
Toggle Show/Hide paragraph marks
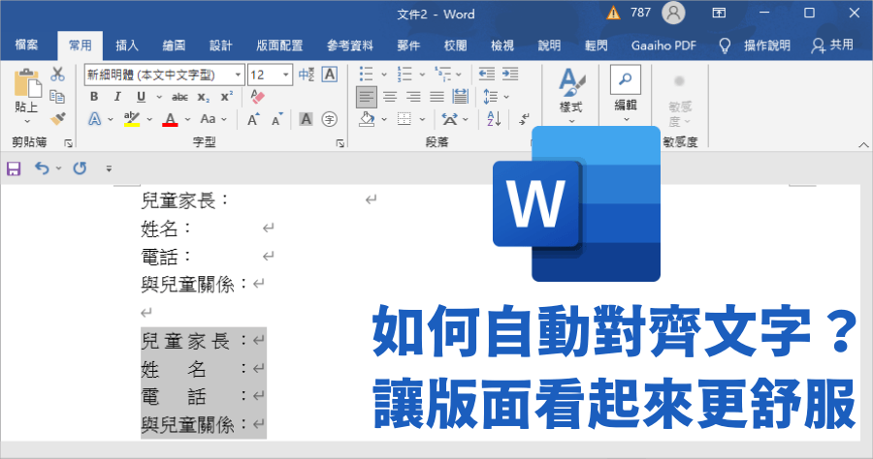click(x=524, y=119)
